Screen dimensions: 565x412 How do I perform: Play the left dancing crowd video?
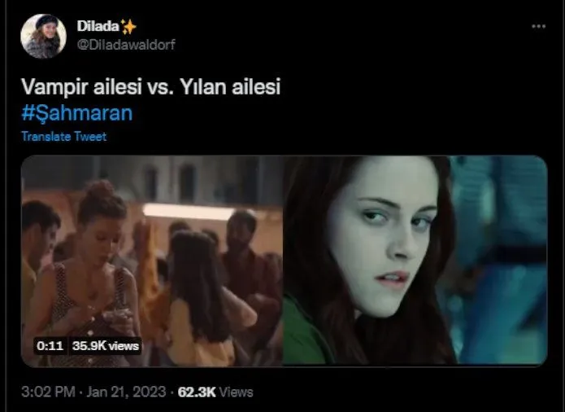pos(152,261)
